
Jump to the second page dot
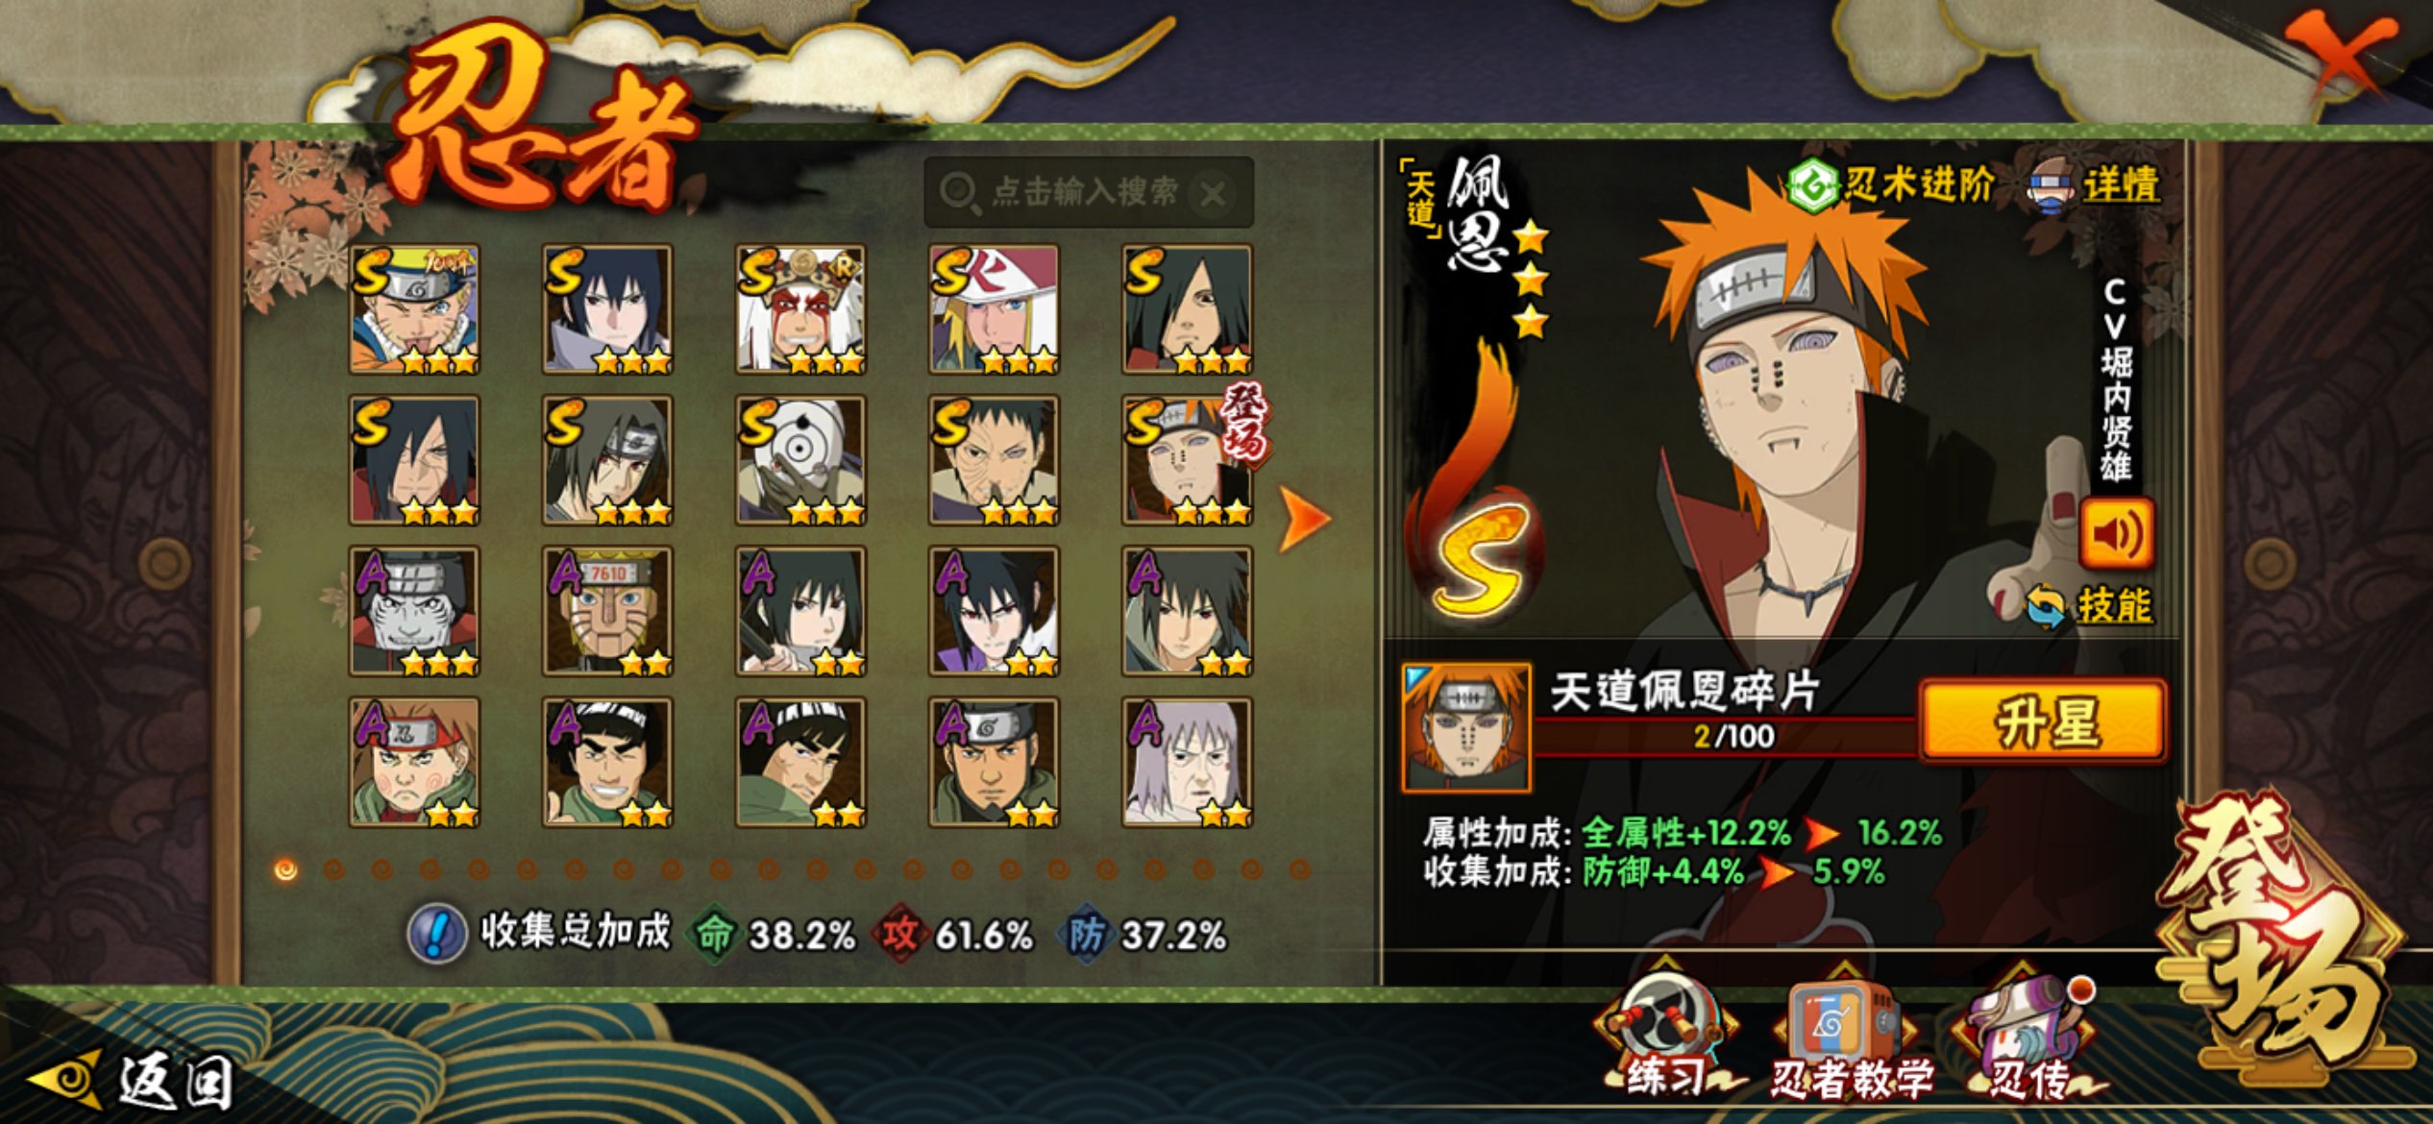pyautogui.click(x=333, y=870)
